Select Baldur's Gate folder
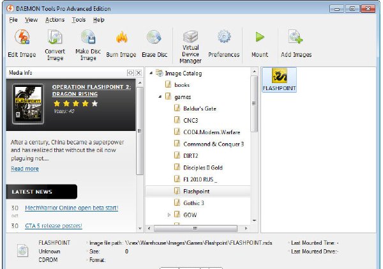This screenshot has height=269, width=383. pyautogui.click(x=200, y=109)
